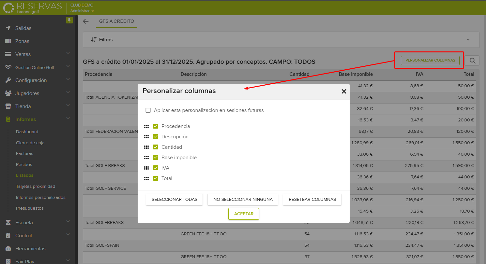Image resolution: width=486 pixels, height=264 pixels.
Task: Click the Jugadores players icon
Action: (8, 93)
